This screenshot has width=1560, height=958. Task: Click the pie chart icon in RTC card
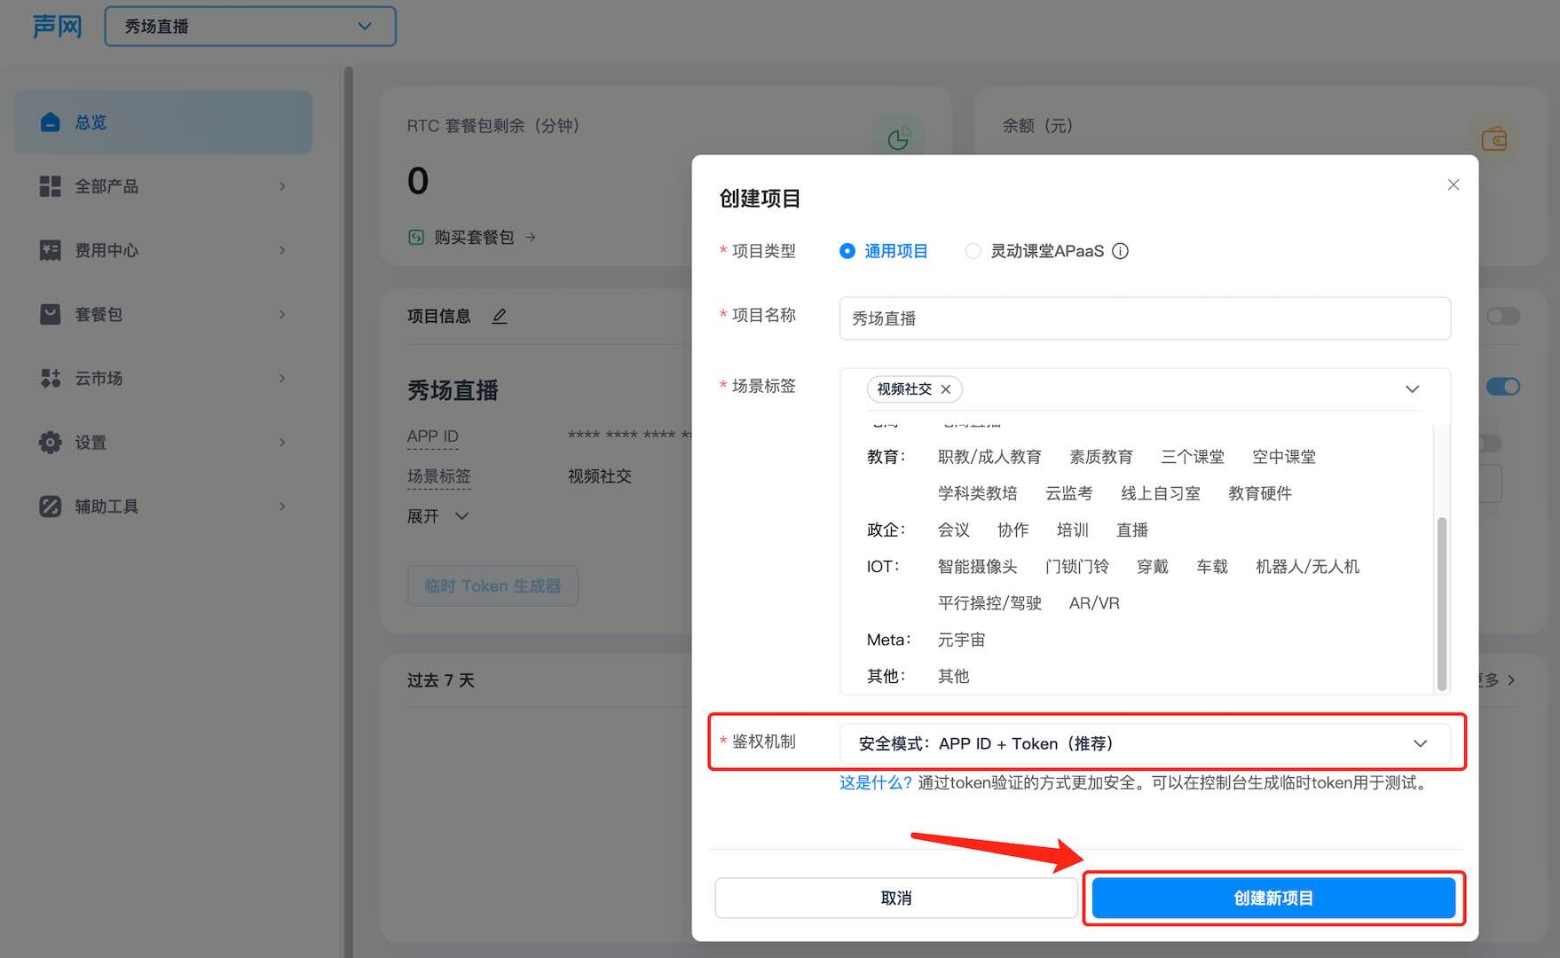898,139
